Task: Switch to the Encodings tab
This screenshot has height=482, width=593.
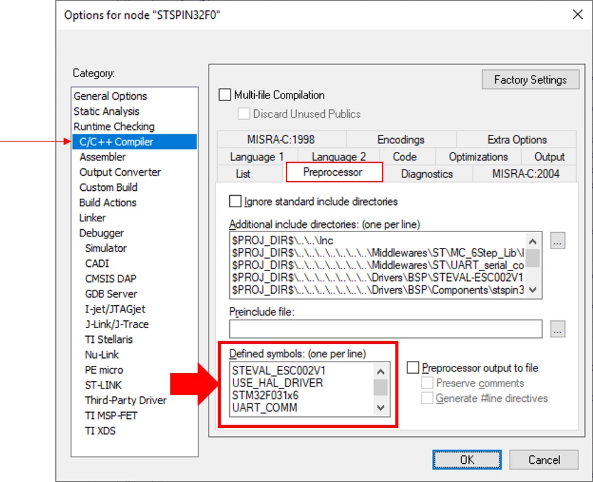Action: point(401,140)
